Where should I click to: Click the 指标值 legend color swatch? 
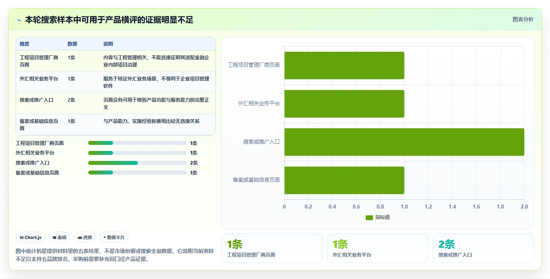369,217
